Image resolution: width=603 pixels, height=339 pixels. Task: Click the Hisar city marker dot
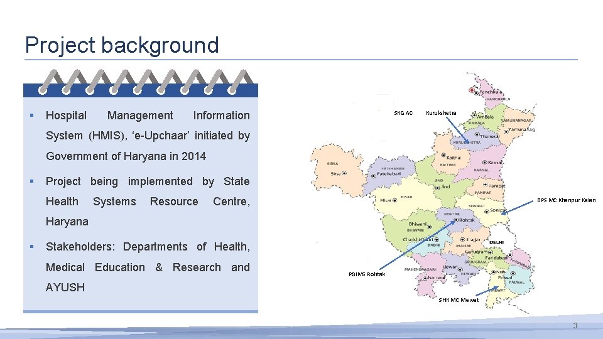[x=394, y=200]
